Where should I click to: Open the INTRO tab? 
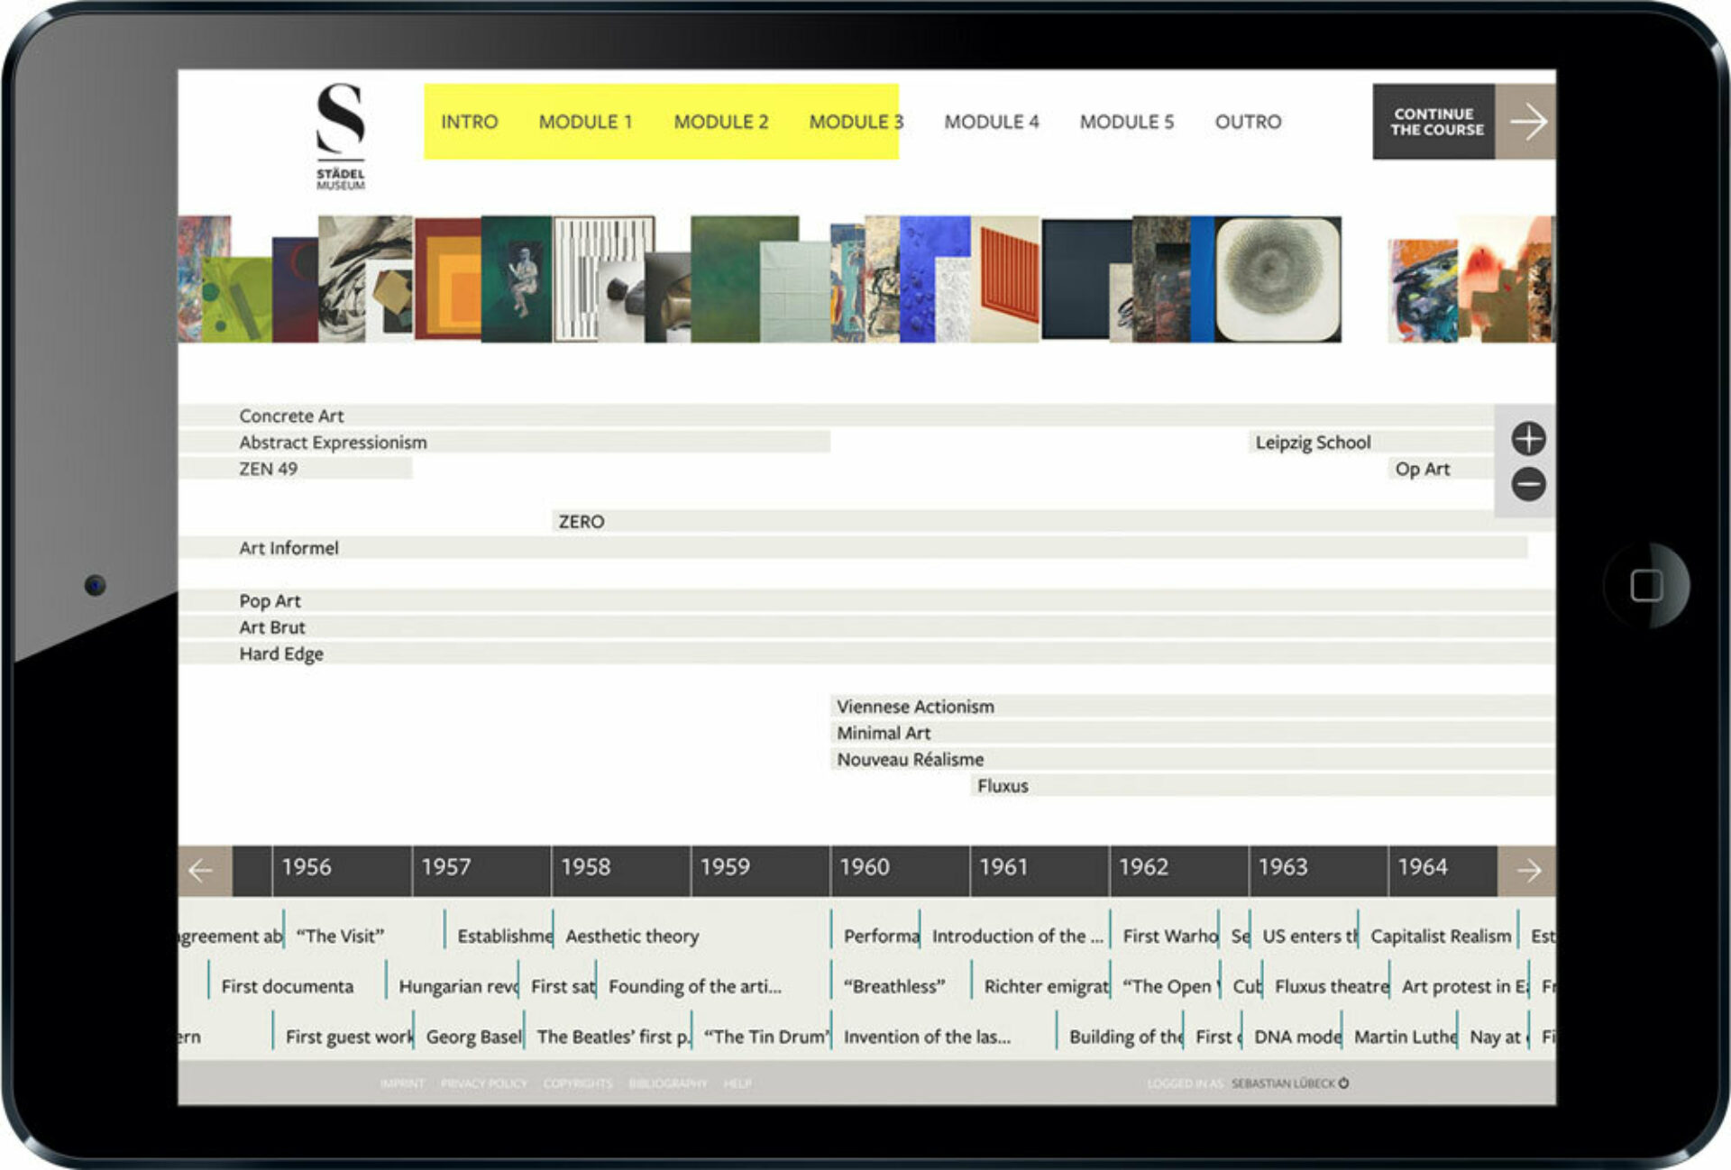click(469, 122)
